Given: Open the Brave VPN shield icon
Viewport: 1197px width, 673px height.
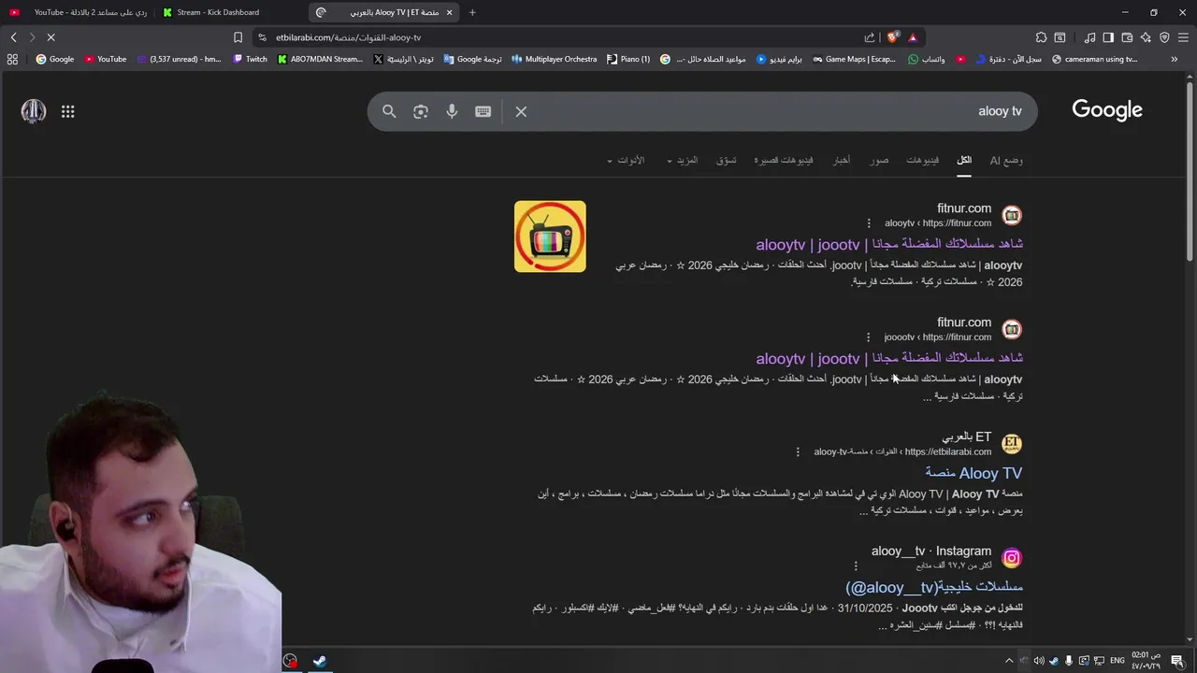Looking at the screenshot, I should click(1164, 37).
